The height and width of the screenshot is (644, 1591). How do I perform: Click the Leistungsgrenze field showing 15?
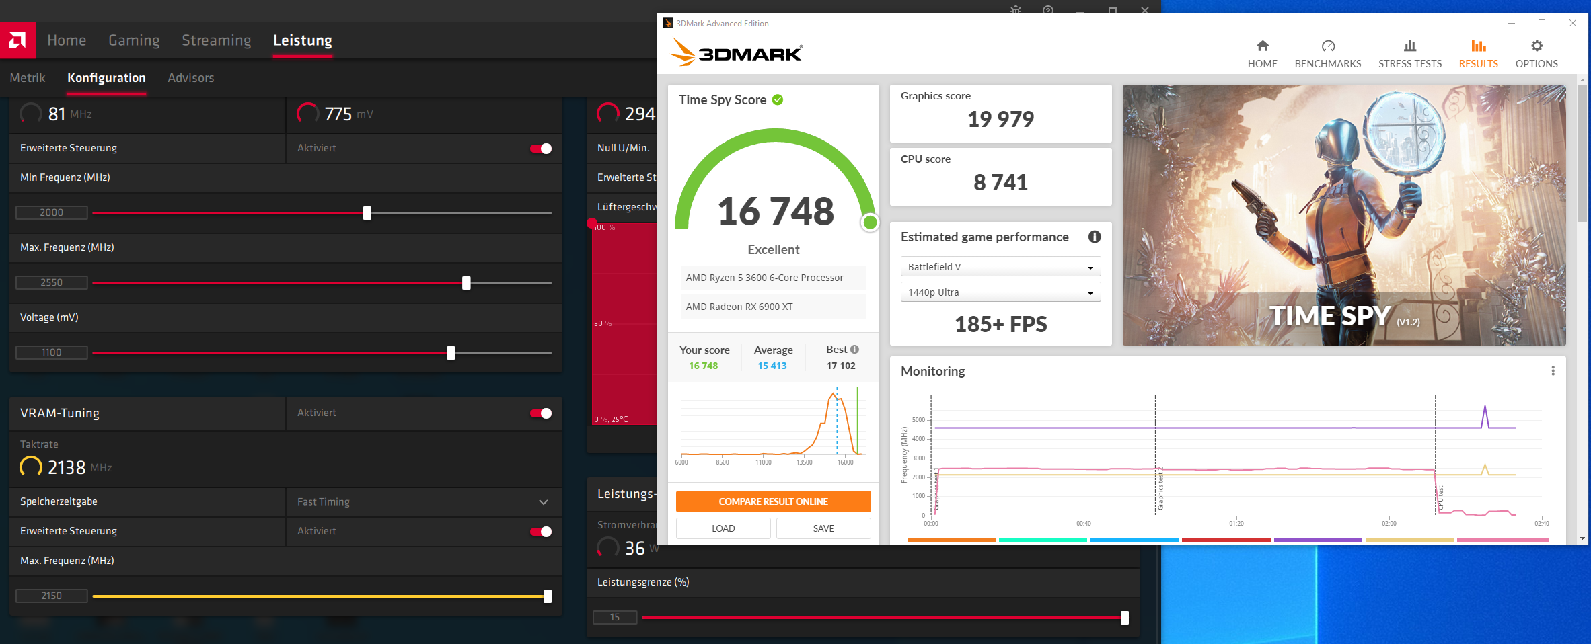point(615,618)
